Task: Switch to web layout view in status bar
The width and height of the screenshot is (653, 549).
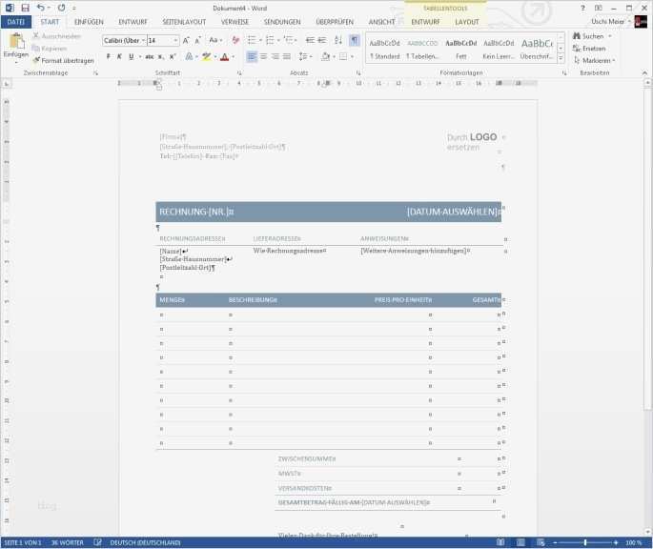Action: [x=541, y=542]
